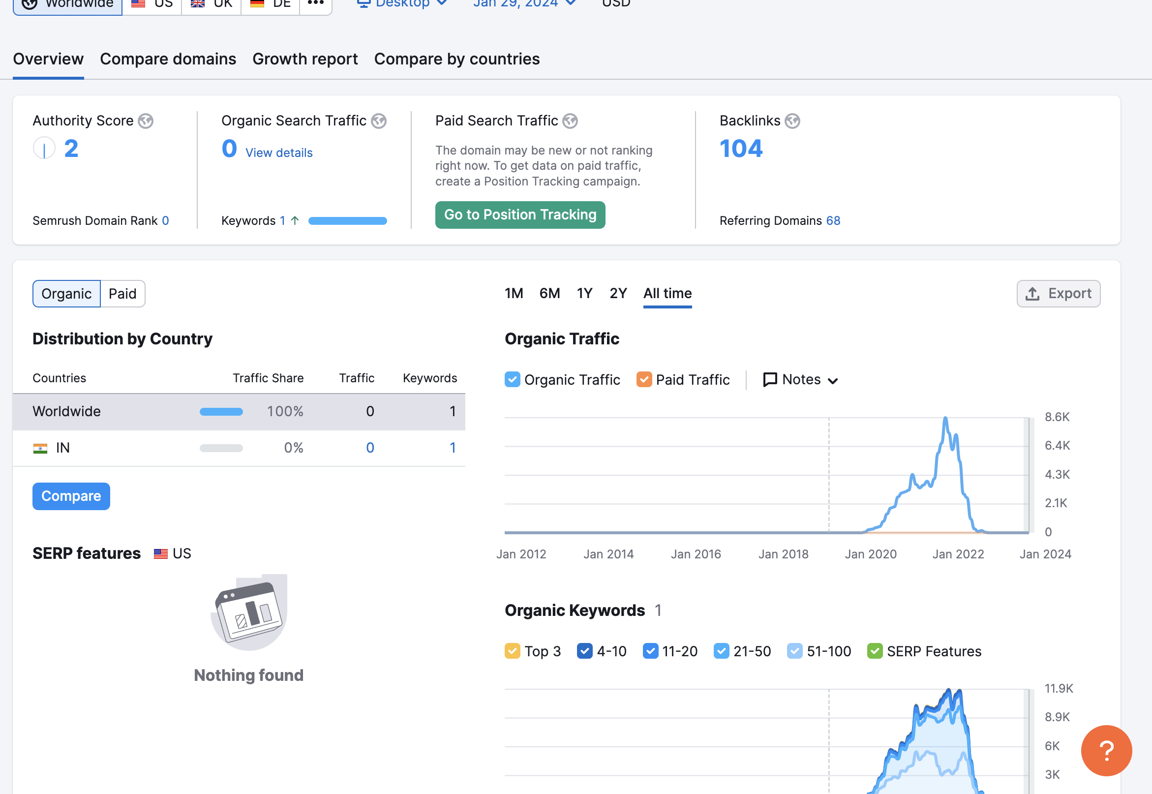1152x794 pixels.
Task: Toggle the 51-100 positions checkbox
Action: [x=795, y=651]
